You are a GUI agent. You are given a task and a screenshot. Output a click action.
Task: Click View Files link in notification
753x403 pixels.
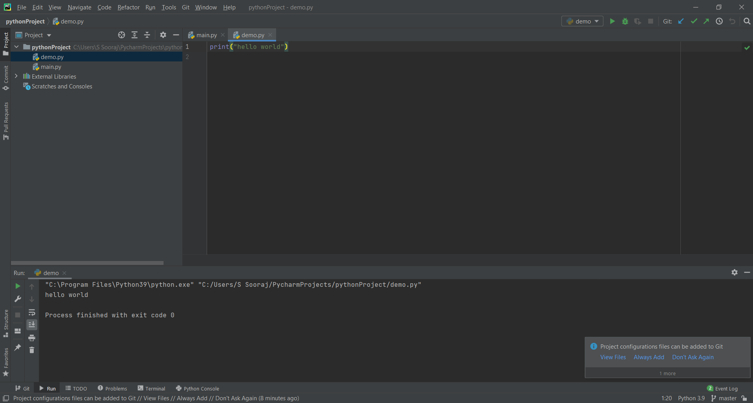(x=613, y=357)
